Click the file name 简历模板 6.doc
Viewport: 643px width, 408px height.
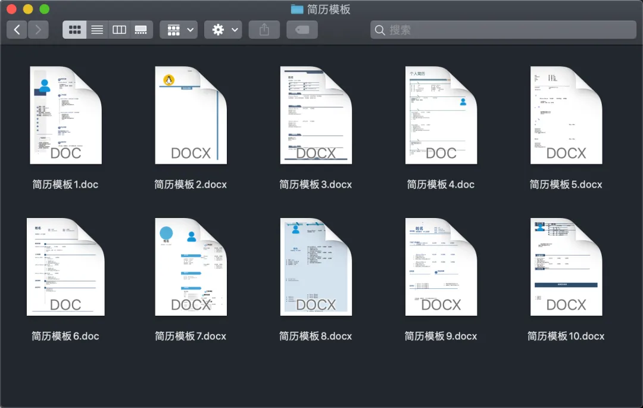[x=65, y=337]
